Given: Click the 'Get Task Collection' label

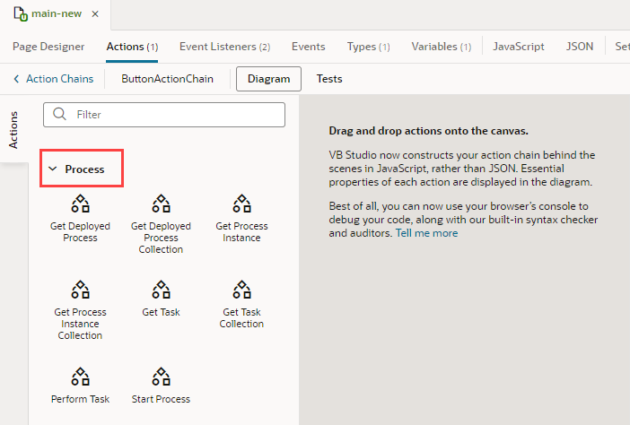Looking at the screenshot, I should [242, 317].
